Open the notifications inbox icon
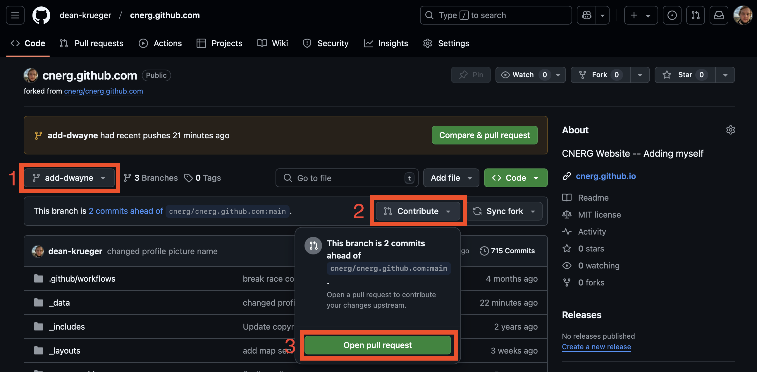This screenshot has height=372, width=757. pos(719,15)
